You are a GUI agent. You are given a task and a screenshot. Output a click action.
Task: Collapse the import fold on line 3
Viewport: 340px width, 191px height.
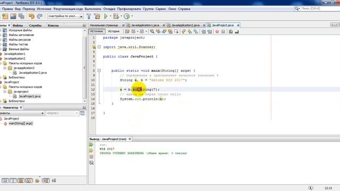99,47
